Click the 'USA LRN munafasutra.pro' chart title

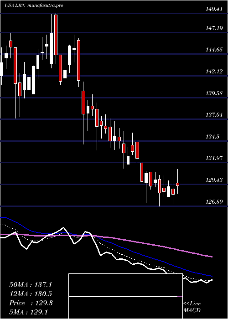click(34, 5)
